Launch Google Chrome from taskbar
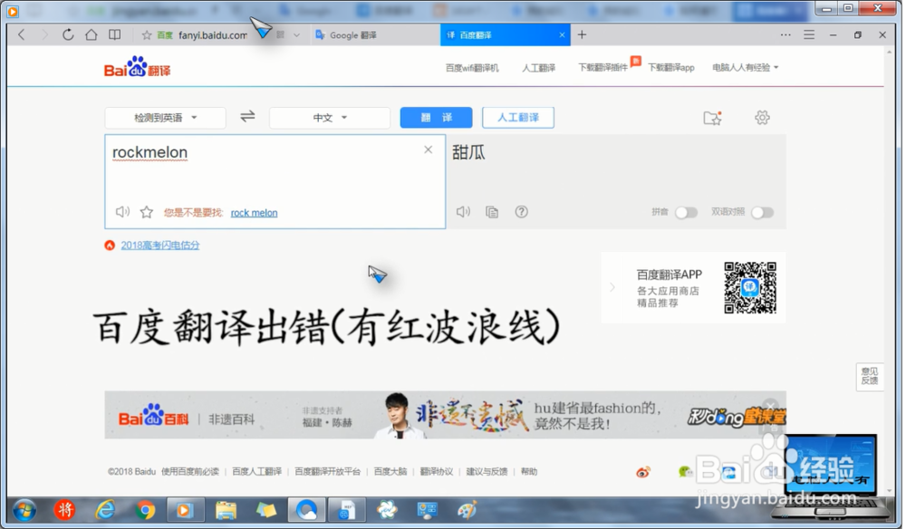 146,511
